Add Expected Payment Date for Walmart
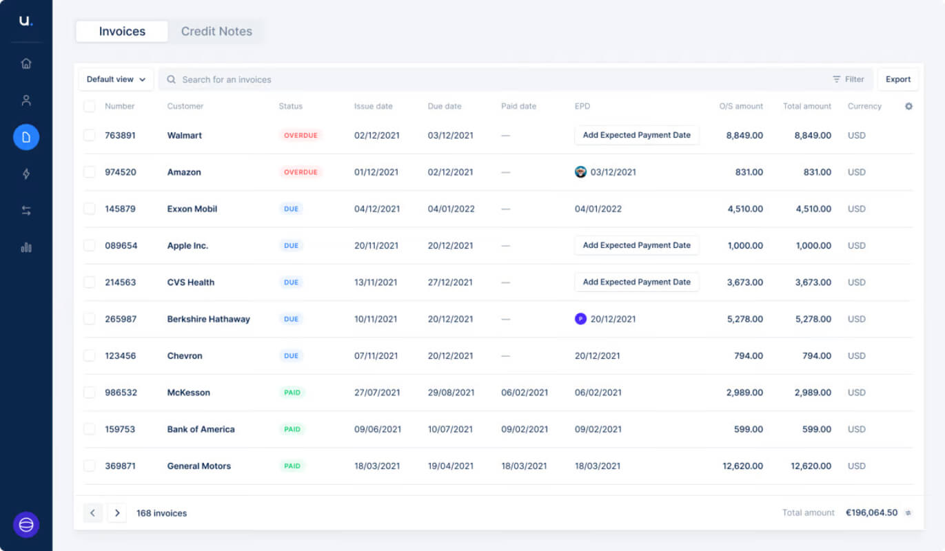Image resolution: width=945 pixels, height=551 pixels. coord(637,135)
